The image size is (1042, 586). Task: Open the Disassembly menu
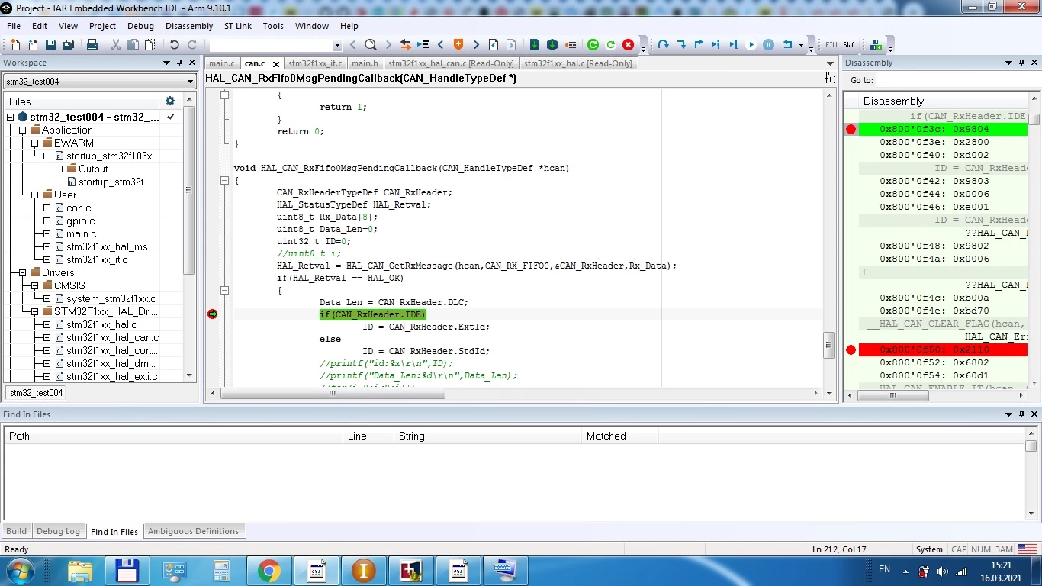[x=189, y=26]
